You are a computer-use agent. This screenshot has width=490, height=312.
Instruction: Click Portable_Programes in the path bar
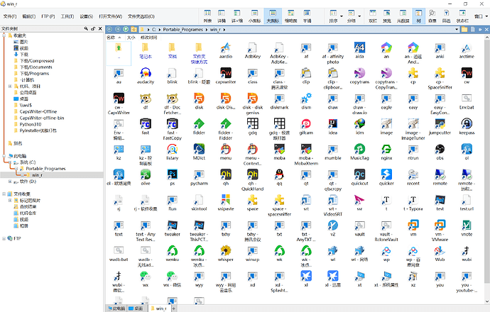(183, 29)
